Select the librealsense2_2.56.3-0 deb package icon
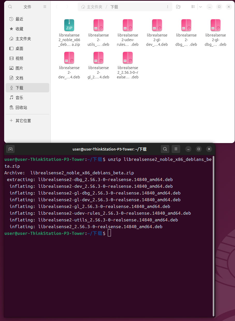235x321 pixels. coord(128,58)
